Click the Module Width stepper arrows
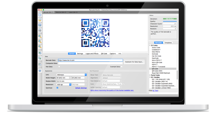The height and width of the screenshot is (113, 215). 86,81
